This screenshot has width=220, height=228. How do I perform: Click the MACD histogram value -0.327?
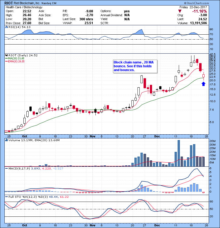(58, 169)
